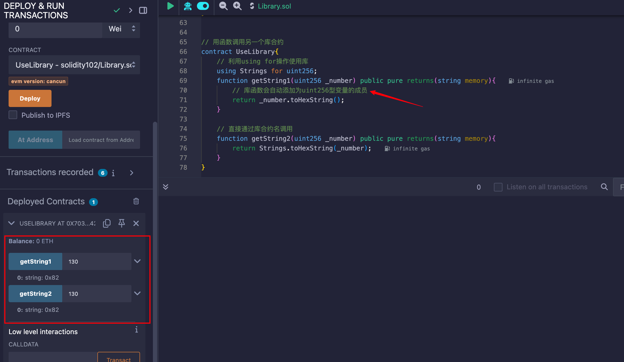Click the infinite gas hint on line 69

531,81
